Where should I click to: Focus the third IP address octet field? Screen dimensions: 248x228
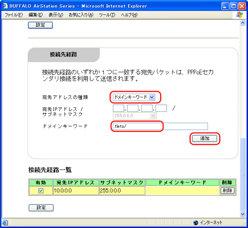[147, 108]
